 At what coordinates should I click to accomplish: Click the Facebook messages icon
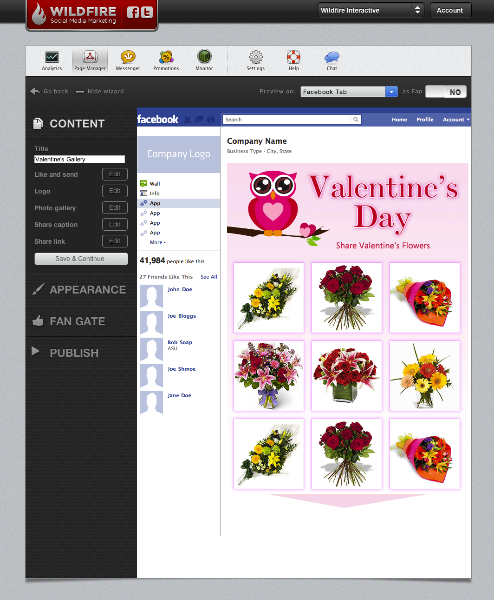point(199,120)
